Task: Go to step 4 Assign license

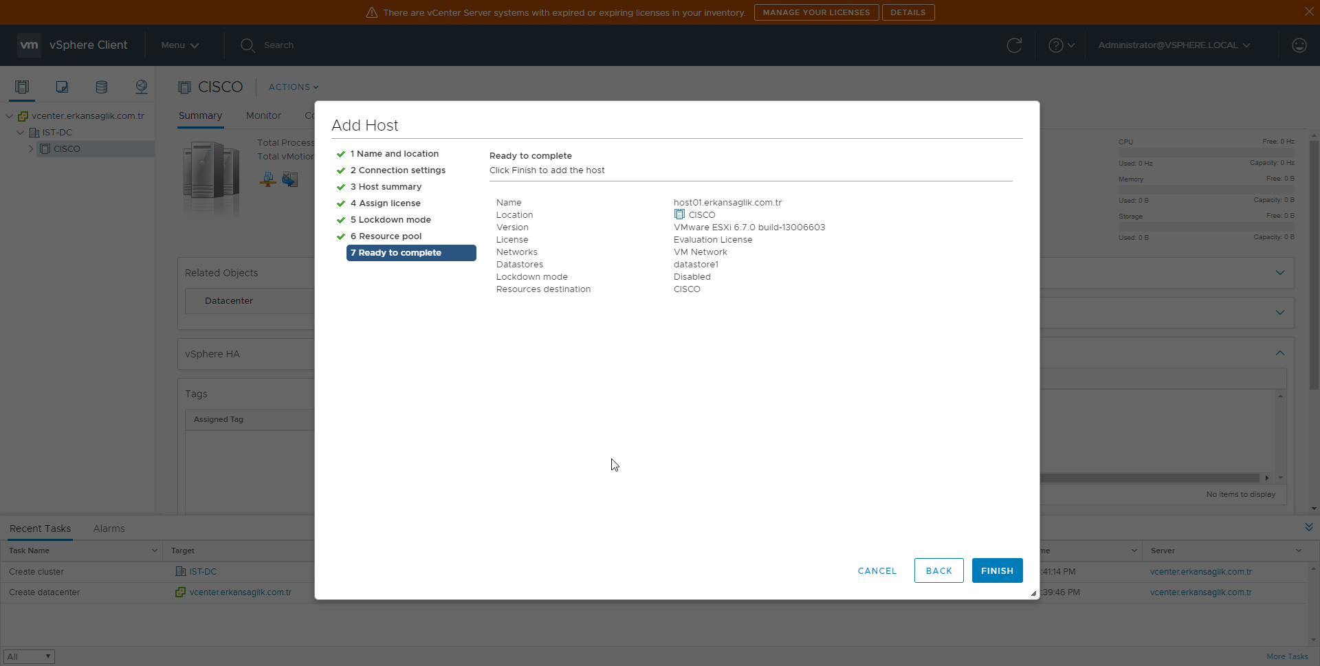Action: pos(385,203)
